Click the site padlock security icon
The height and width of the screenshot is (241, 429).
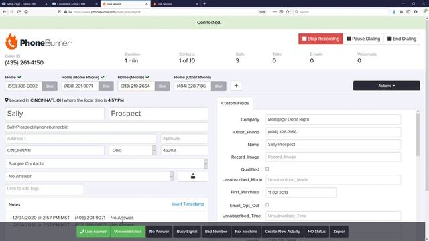[66, 12]
